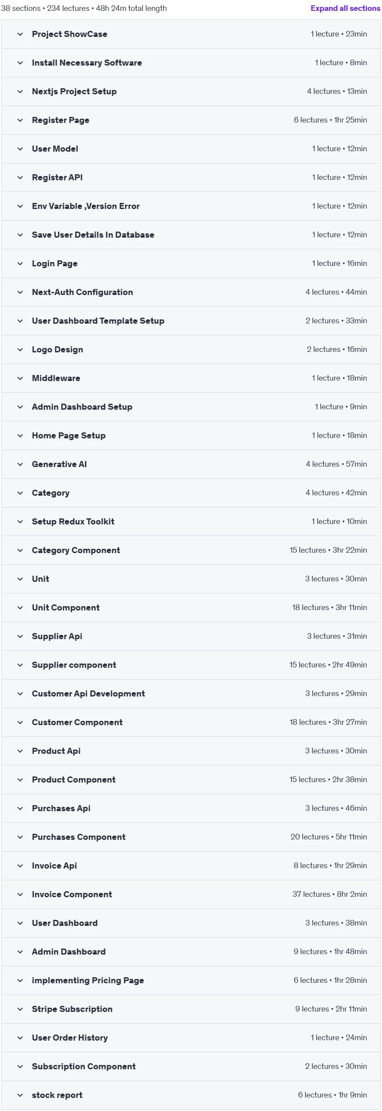Open Subscription Component section header
The image size is (382, 1111).
(x=191, y=1067)
